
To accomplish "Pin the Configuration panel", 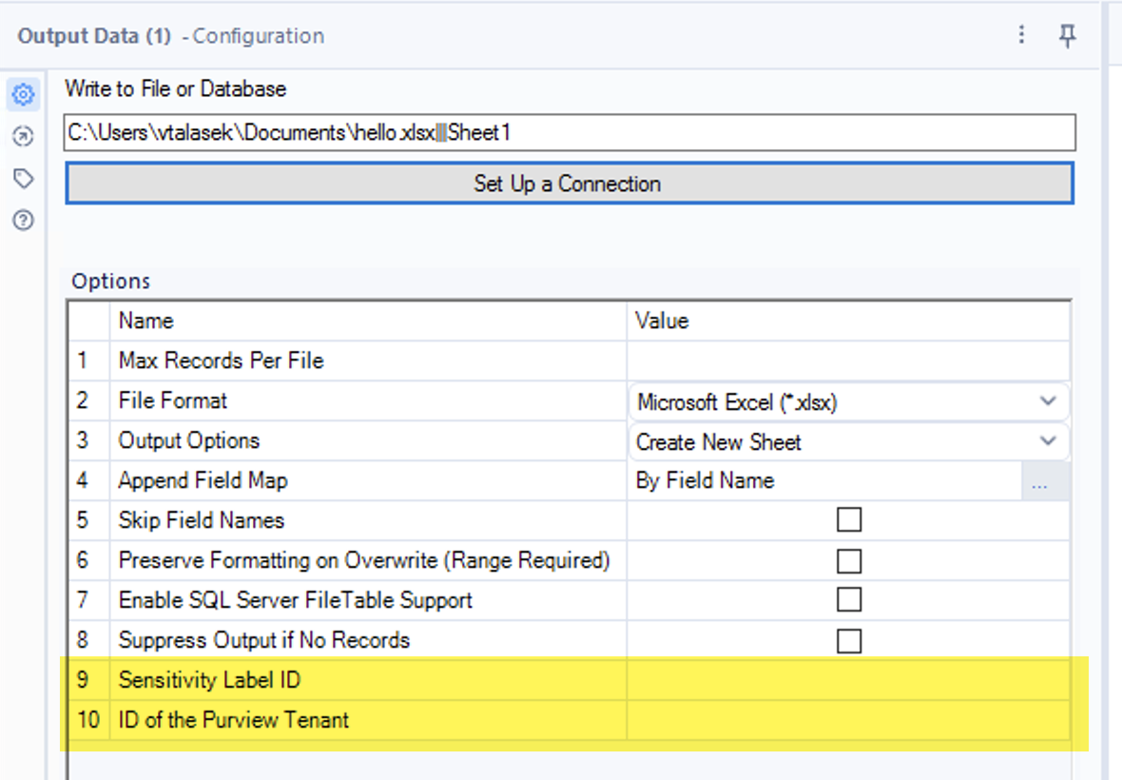I will click(x=1068, y=36).
